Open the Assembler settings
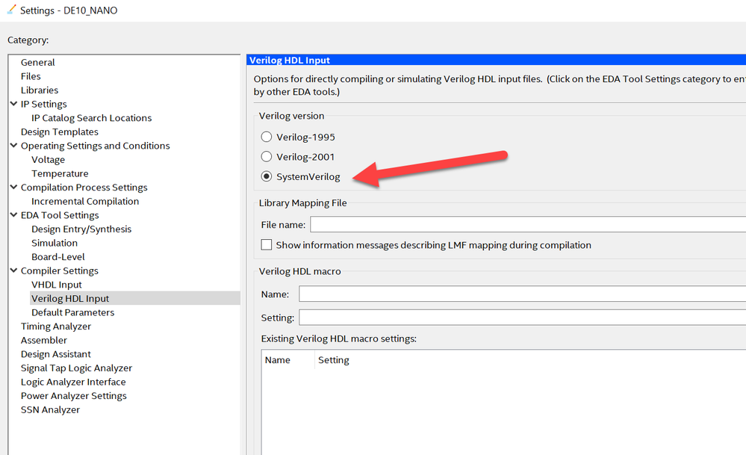The image size is (746, 455). point(44,340)
